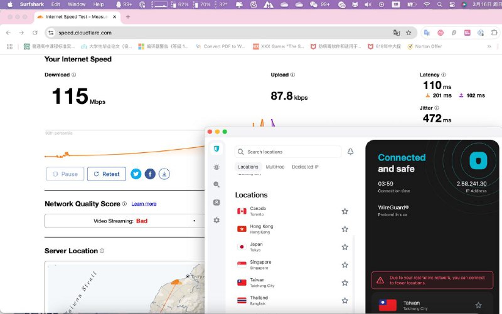Click Jitter info icon
This screenshot has width=502, height=314.
(437, 108)
